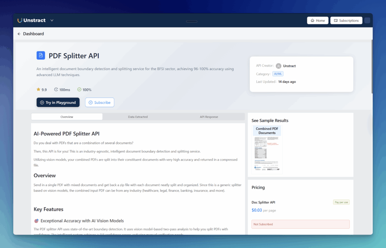Click the API Creator avatar icon
This screenshot has height=248, width=386.
point(279,66)
